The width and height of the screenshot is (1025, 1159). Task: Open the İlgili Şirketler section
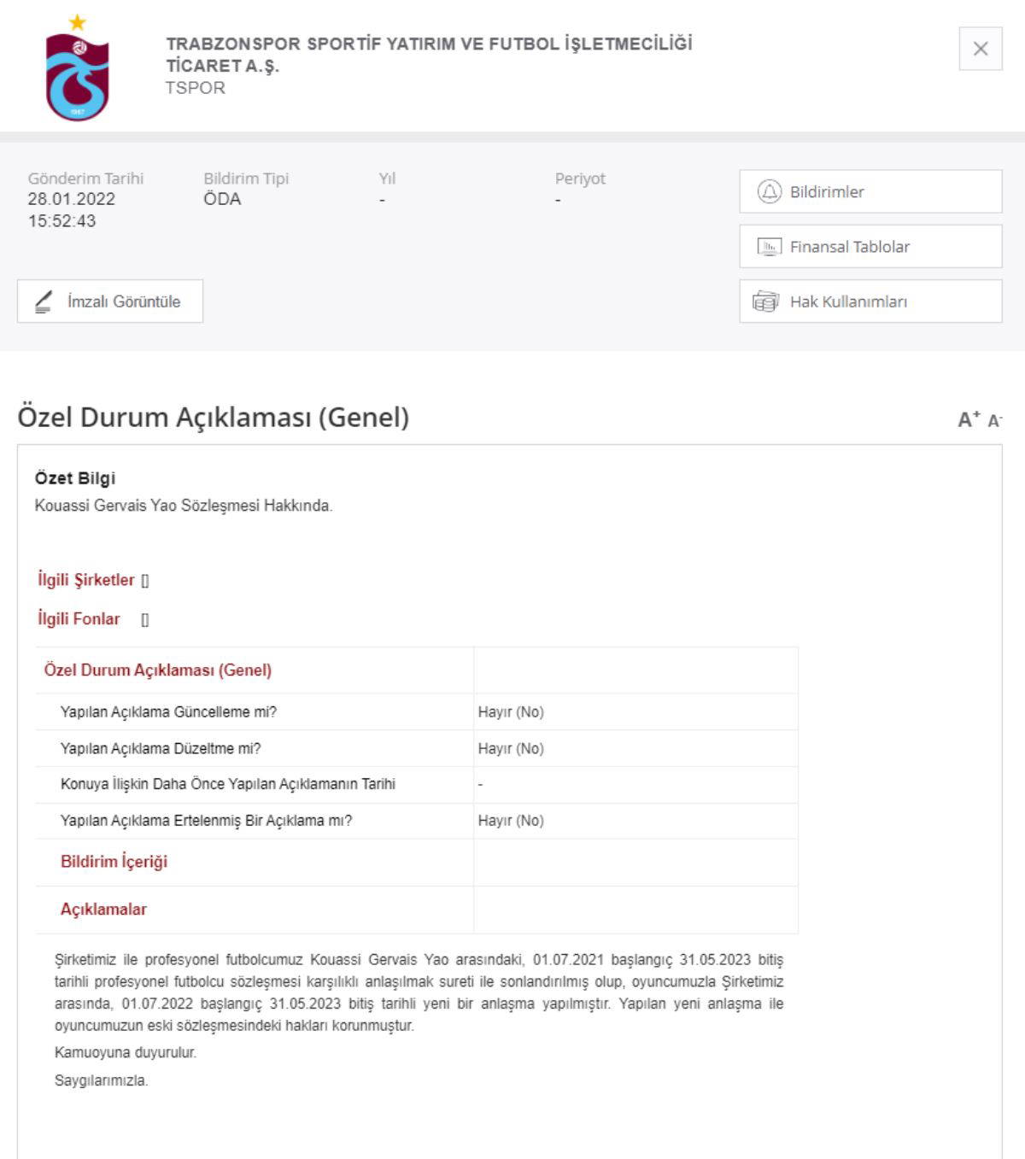click(x=86, y=580)
